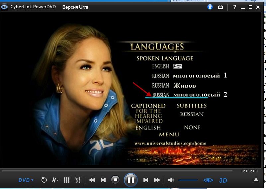Image resolution: width=266 pixels, height=189 pixels.
Task: Click the rewind button
Action: pyautogui.click(x=92, y=180)
